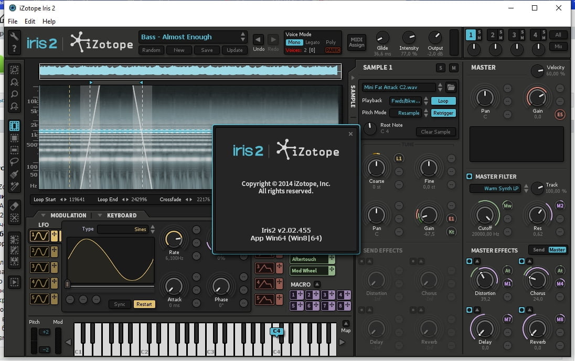Enable Loop playback for Sample 1
Viewport: 575px width, 361px height.
[443, 101]
